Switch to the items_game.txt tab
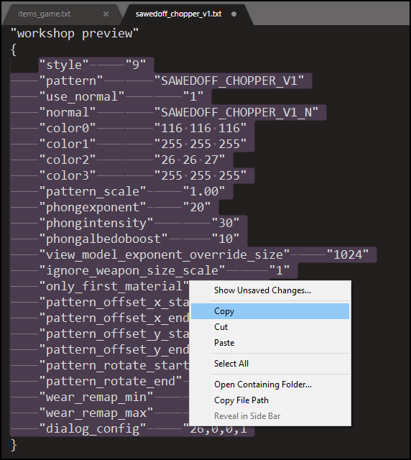 click(x=44, y=14)
